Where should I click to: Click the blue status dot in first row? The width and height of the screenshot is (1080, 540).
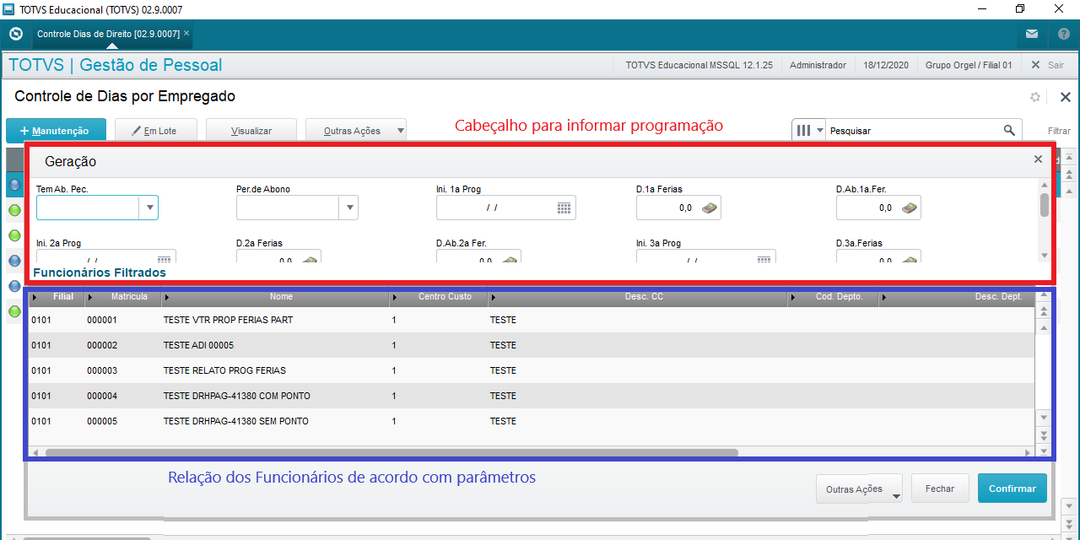(x=14, y=184)
